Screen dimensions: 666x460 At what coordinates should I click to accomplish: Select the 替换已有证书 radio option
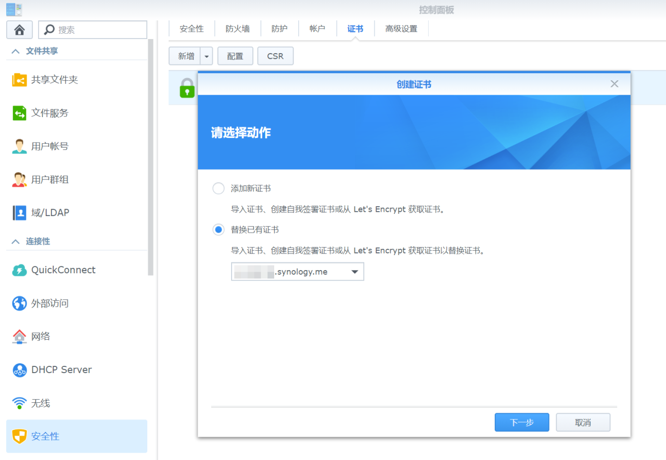tap(218, 229)
